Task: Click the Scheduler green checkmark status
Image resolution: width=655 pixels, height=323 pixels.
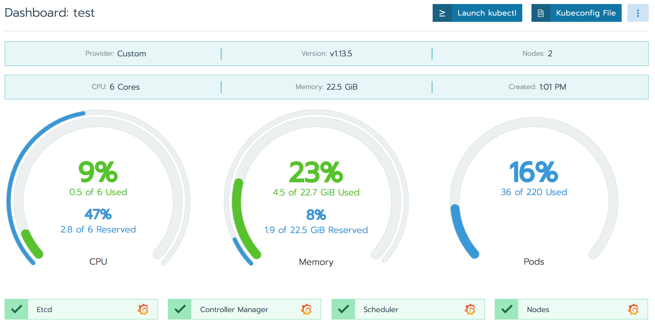Action: (343, 309)
